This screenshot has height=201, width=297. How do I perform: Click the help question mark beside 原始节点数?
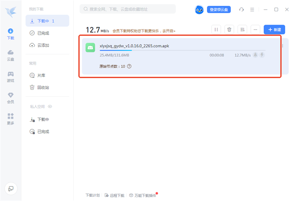pyautogui.click(x=129, y=66)
